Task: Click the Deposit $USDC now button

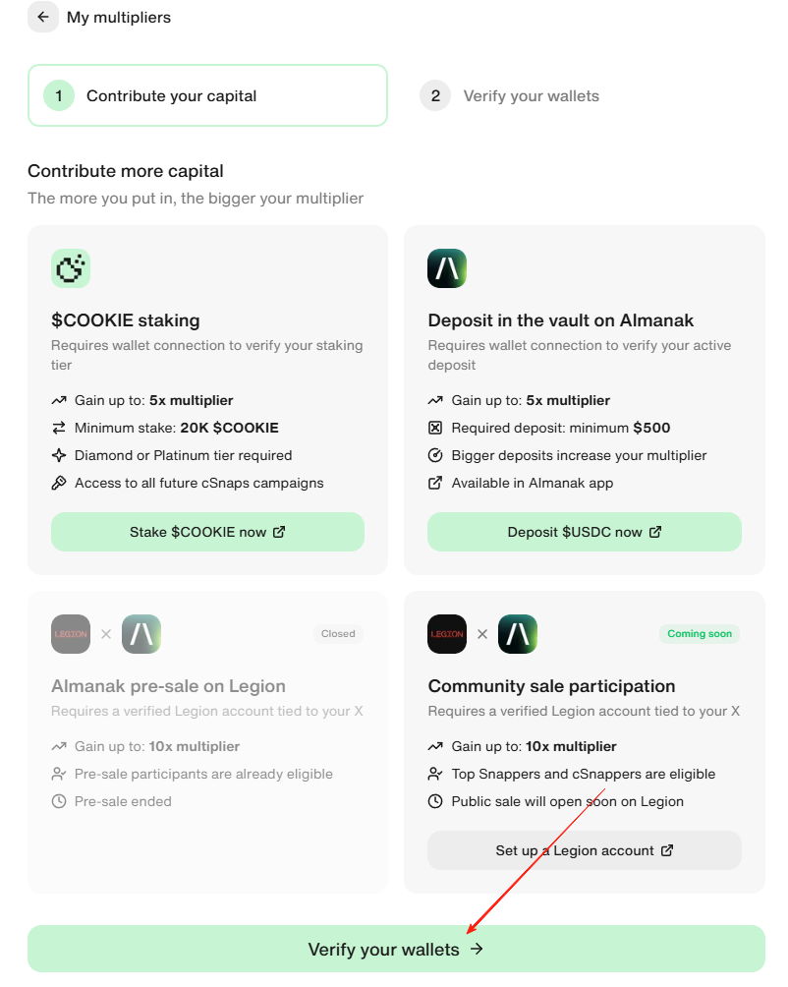Action: click(584, 531)
